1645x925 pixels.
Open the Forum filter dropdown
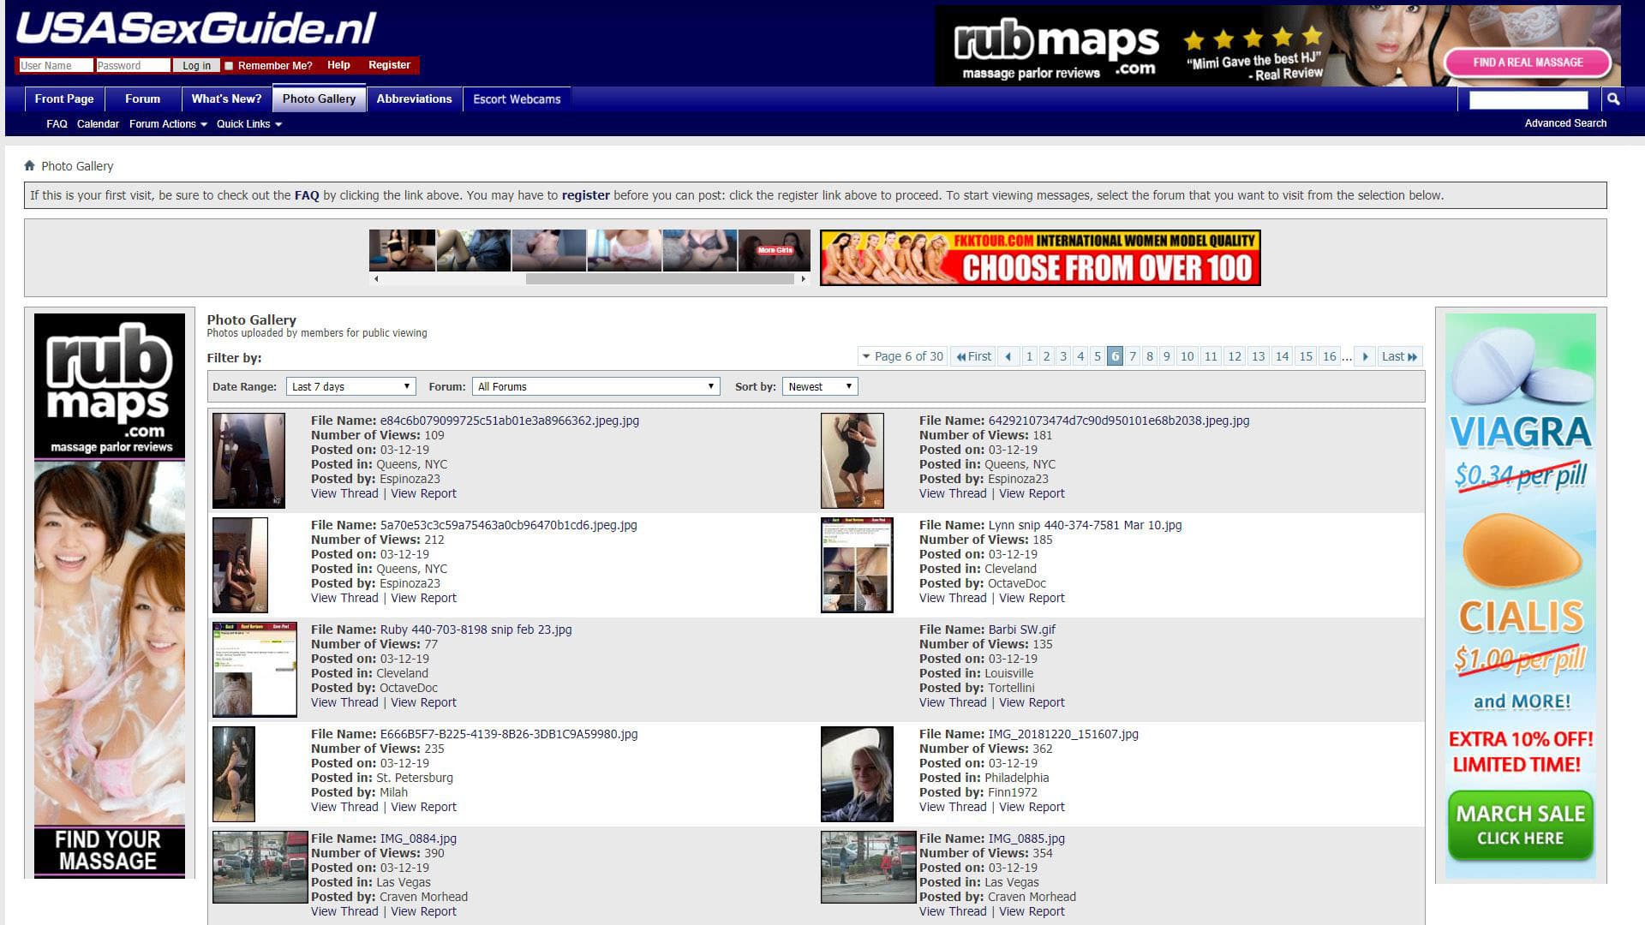click(595, 387)
